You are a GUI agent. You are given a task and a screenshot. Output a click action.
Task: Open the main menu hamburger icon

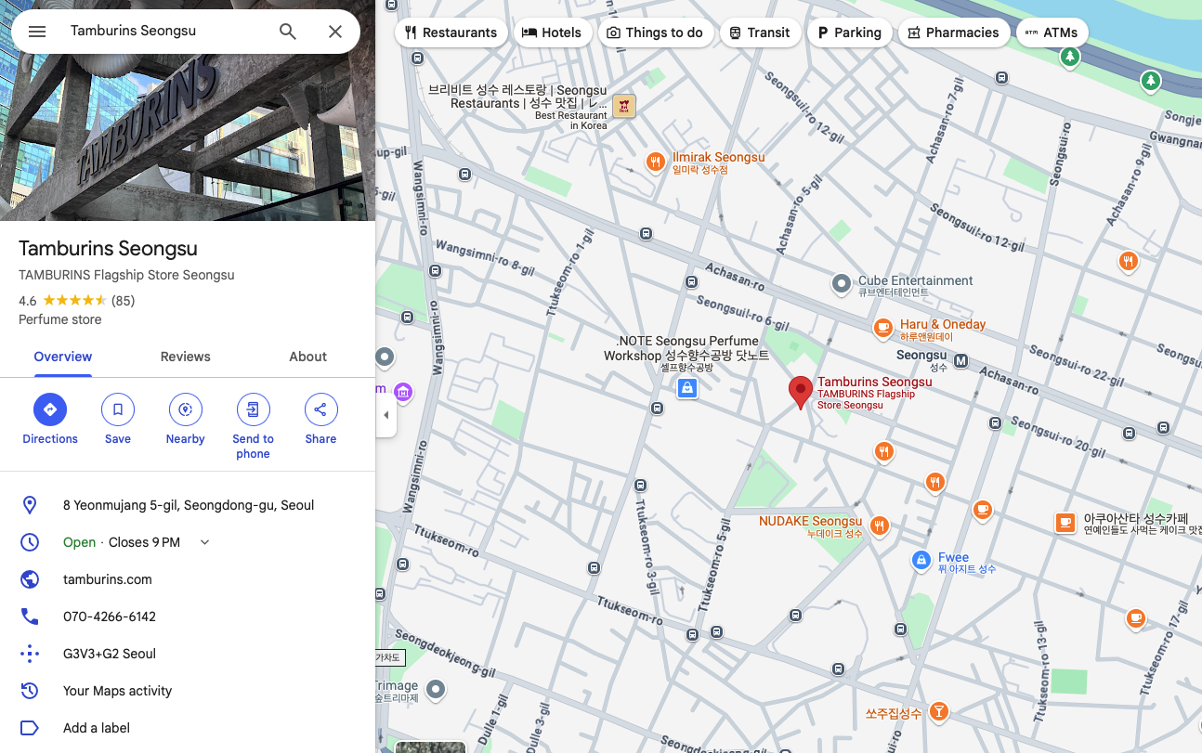[x=37, y=32]
